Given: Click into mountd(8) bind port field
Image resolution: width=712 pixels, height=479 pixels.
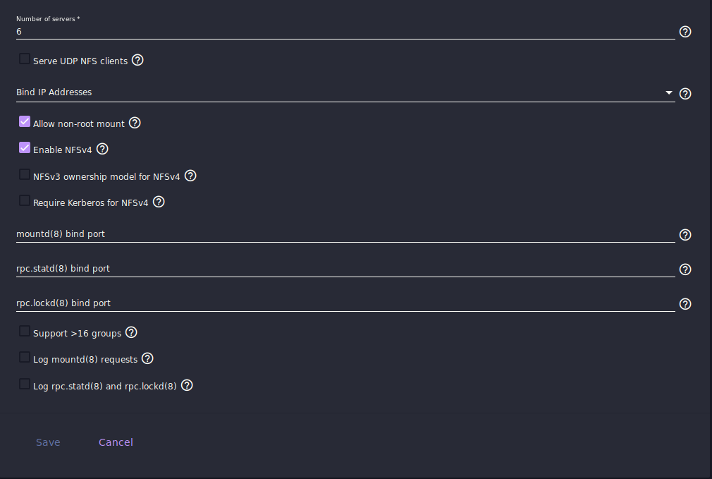Looking at the screenshot, I should (345, 234).
